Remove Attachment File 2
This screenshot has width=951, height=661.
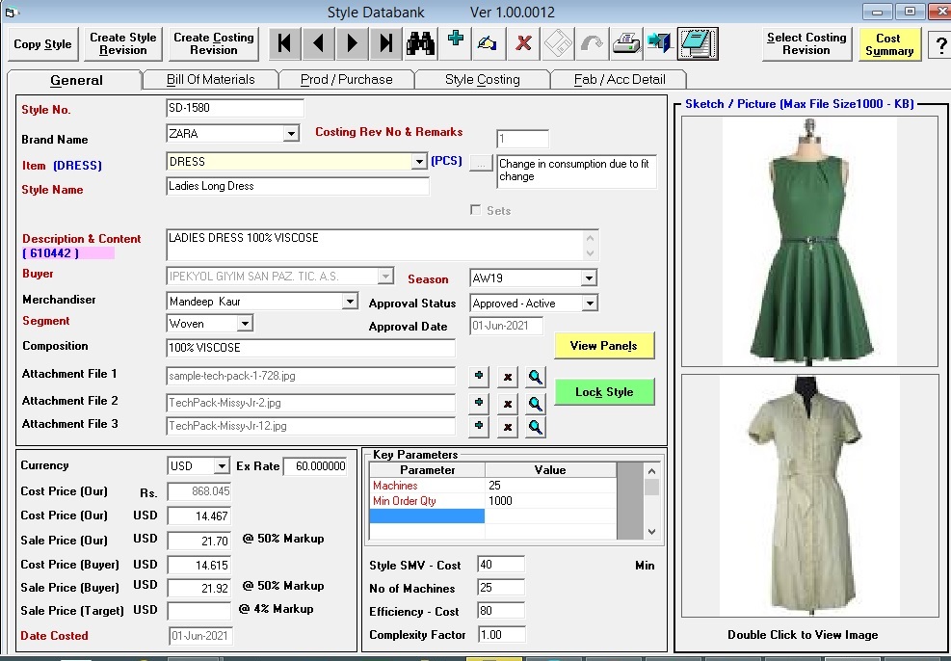(x=508, y=403)
